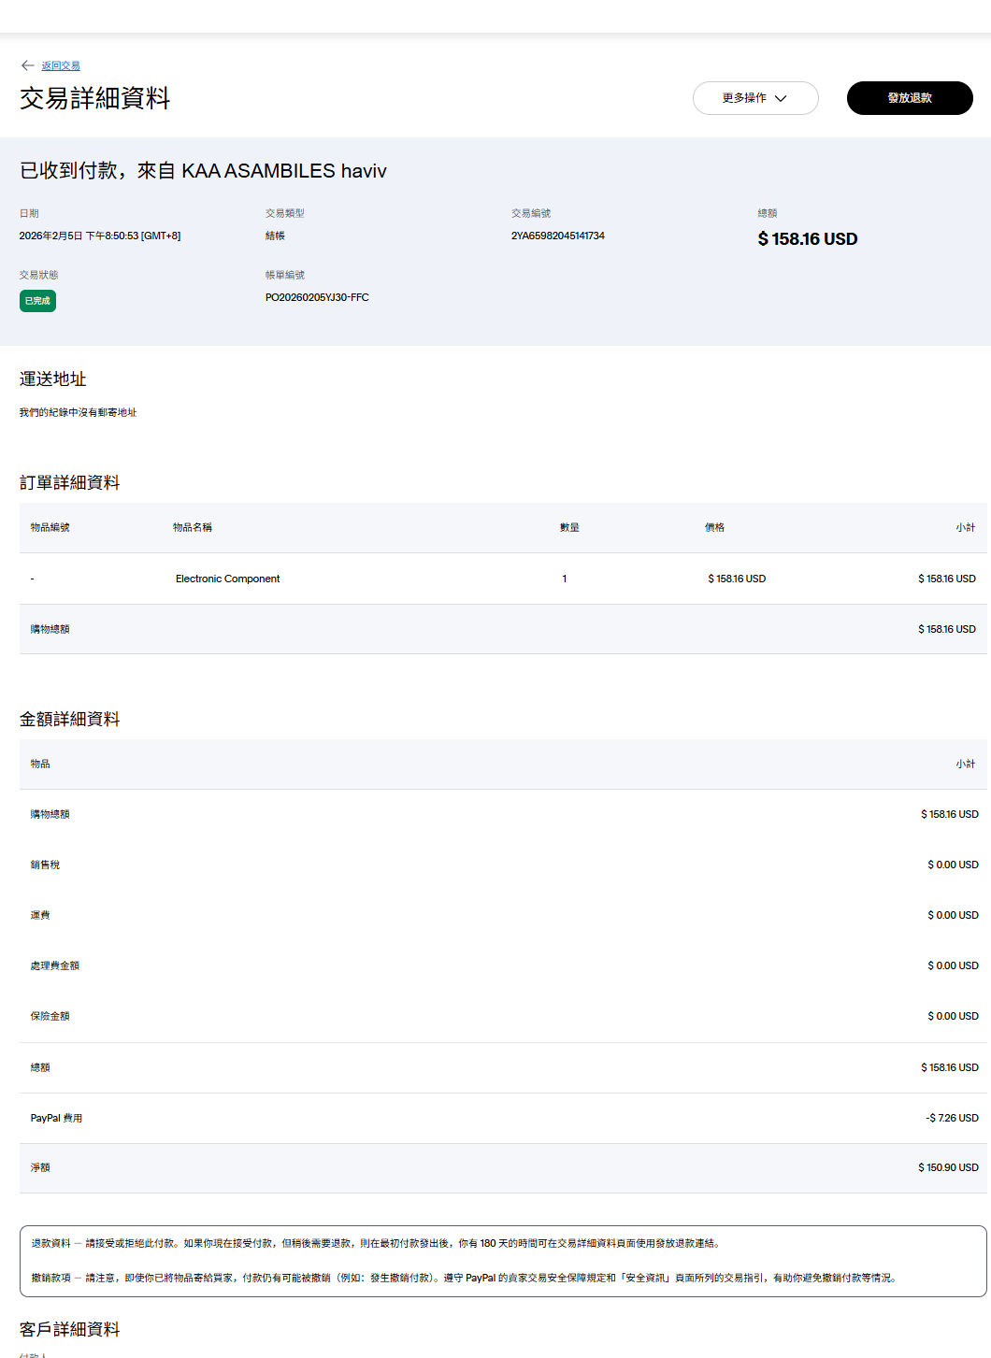Click the -$7.26 USD fee amount
Viewport: 991px width, 1358px height.
[952, 1118]
